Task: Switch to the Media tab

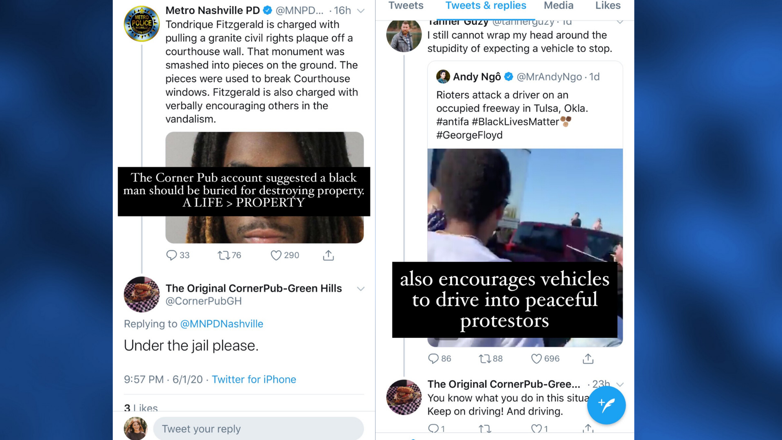Action: tap(558, 6)
